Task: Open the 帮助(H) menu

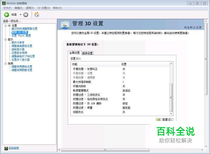Action: click(57, 8)
